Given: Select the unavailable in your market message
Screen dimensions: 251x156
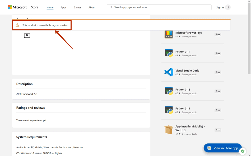Looking at the screenshot, I should coord(45,25).
